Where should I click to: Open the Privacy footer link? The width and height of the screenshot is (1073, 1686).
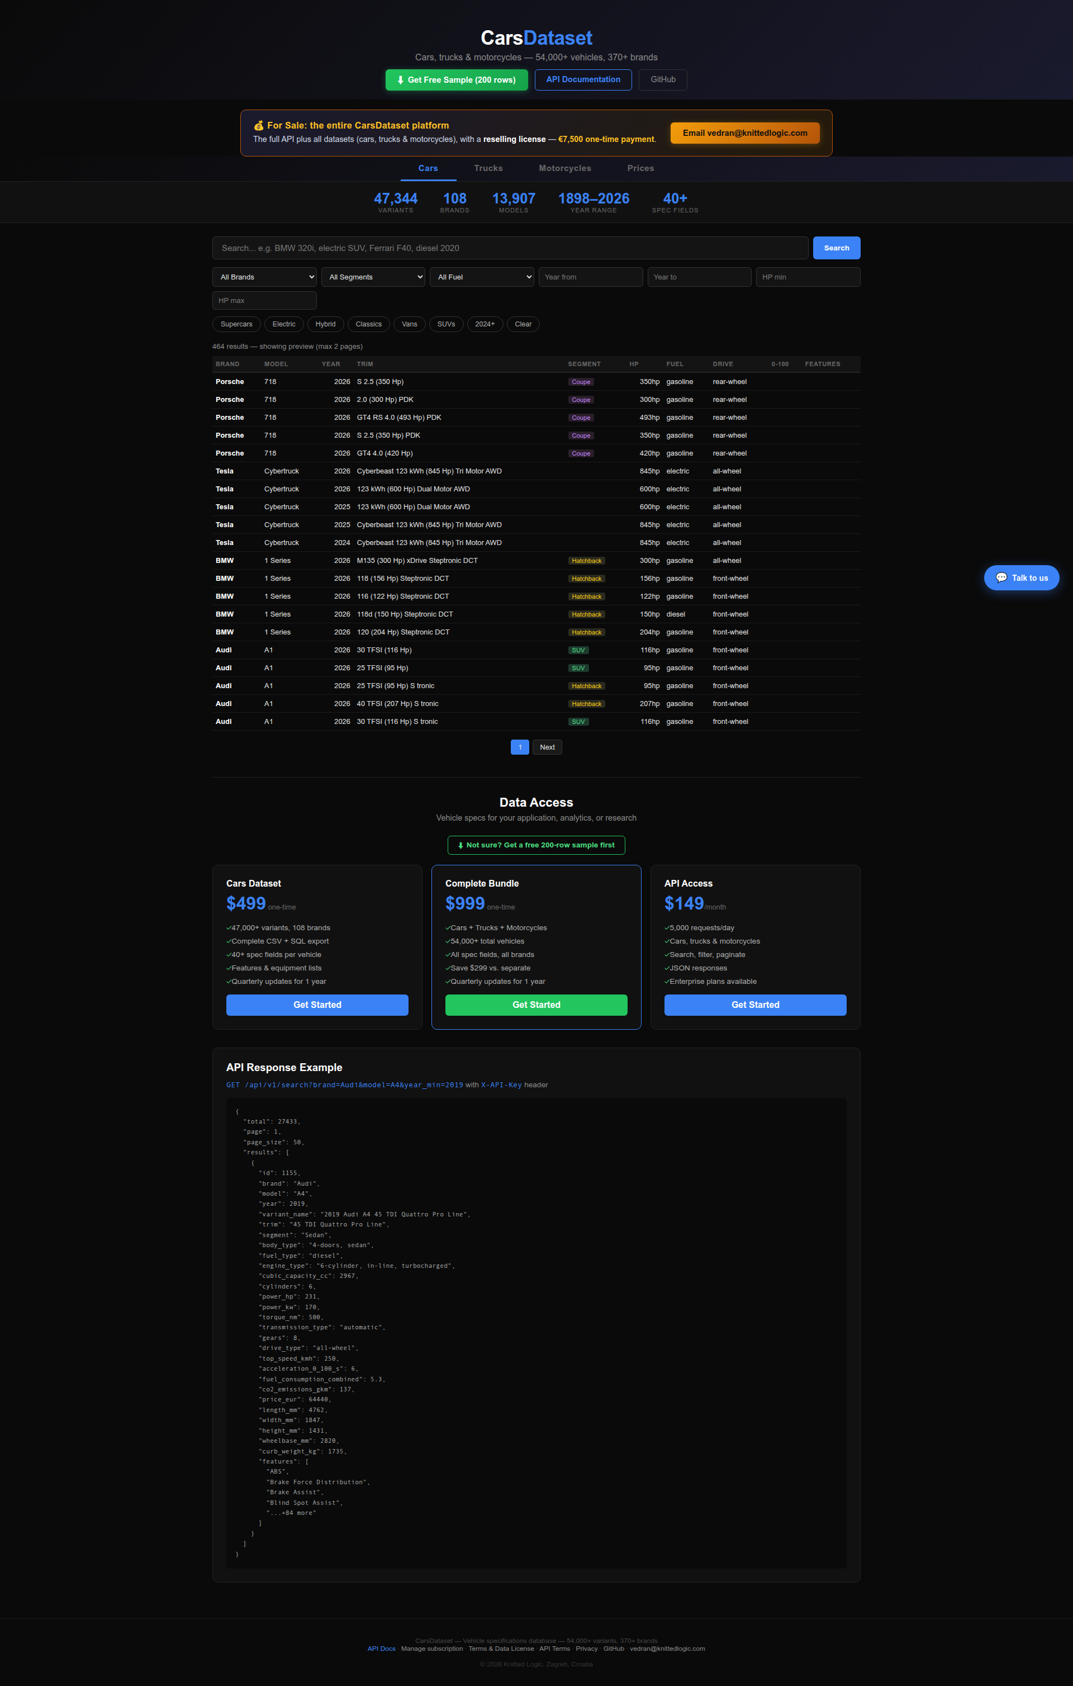pos(587,1649)
